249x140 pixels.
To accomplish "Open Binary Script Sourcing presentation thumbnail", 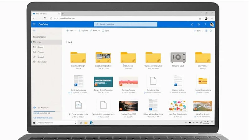I will pyautogui.click(x=103, y=82).
